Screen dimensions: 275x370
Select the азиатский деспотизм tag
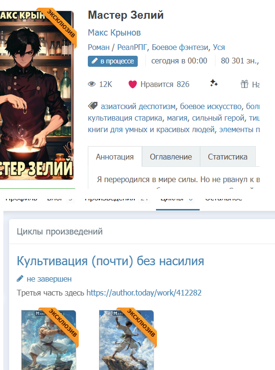coord(138,106)
